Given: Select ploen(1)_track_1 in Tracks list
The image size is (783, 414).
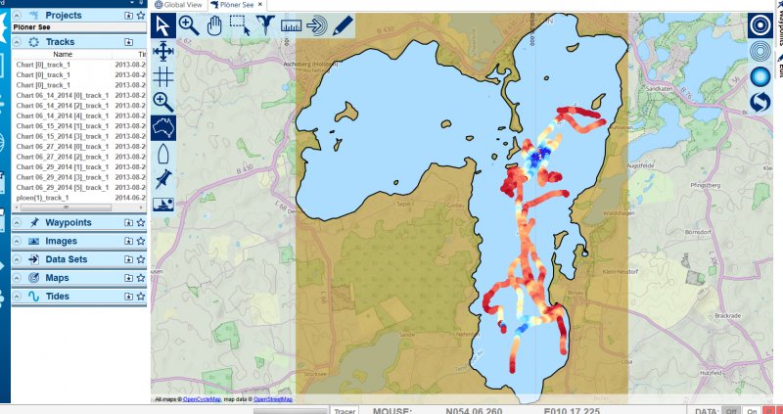Looking at the screenshot, I should (x=43, y=198).
